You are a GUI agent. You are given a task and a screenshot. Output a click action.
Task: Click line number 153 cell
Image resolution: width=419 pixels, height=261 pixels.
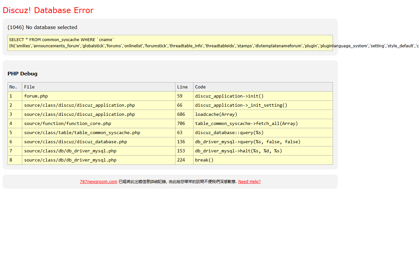click(x=184, y=151)
